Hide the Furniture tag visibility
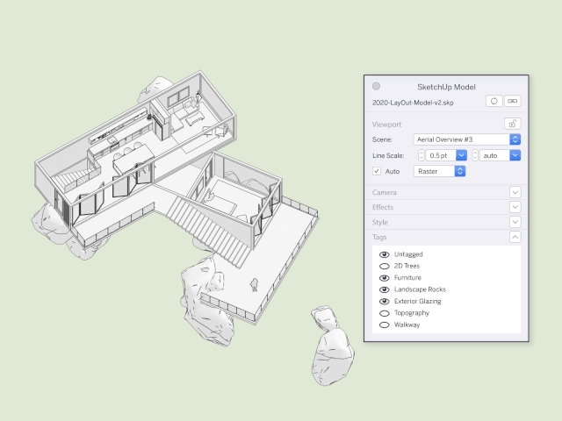Screen dimensions: 562x421 [x=384, y=278]
